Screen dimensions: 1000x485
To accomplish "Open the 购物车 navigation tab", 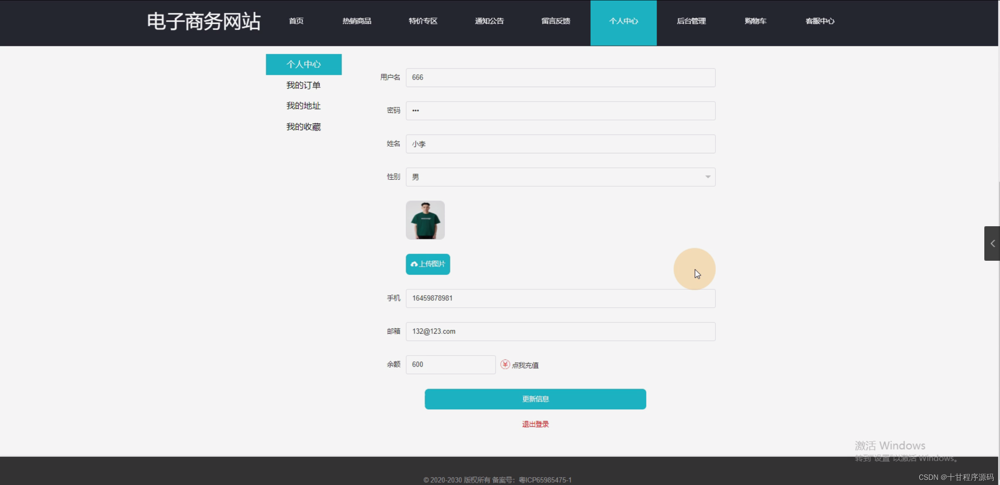I will point(755,21).
